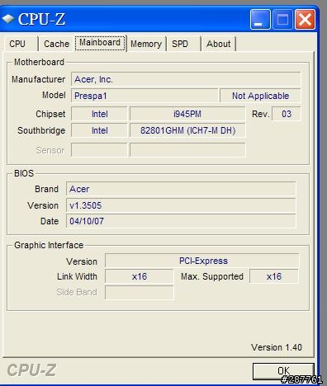
Task: Click the BIOS group label
Action: click(x=24, y=173)
